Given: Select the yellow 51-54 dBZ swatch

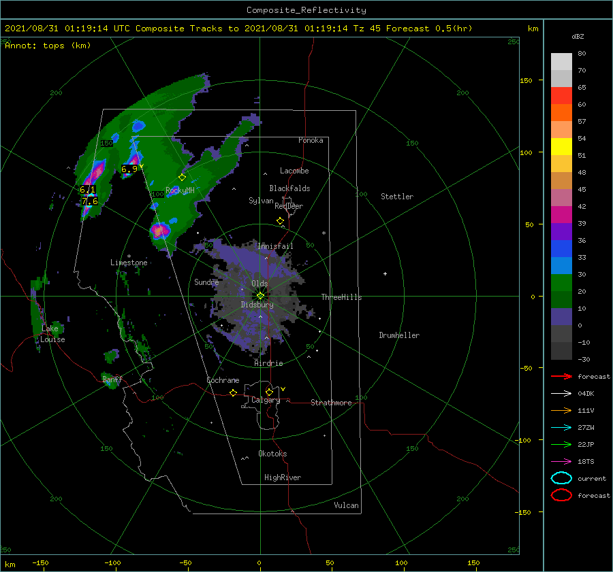Looking at the screenshot, I should click(561, 147).
